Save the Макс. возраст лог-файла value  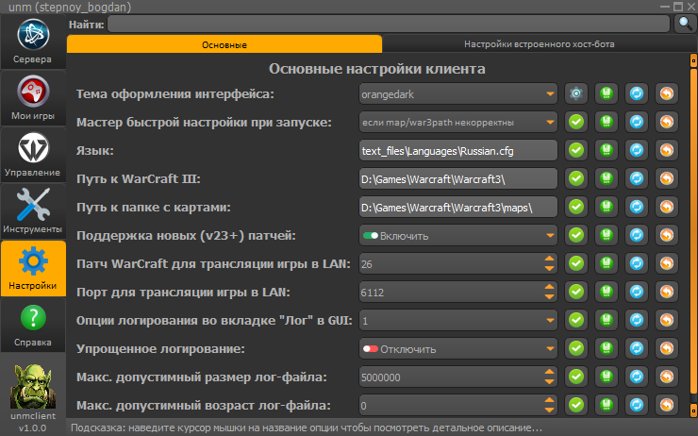607,405
